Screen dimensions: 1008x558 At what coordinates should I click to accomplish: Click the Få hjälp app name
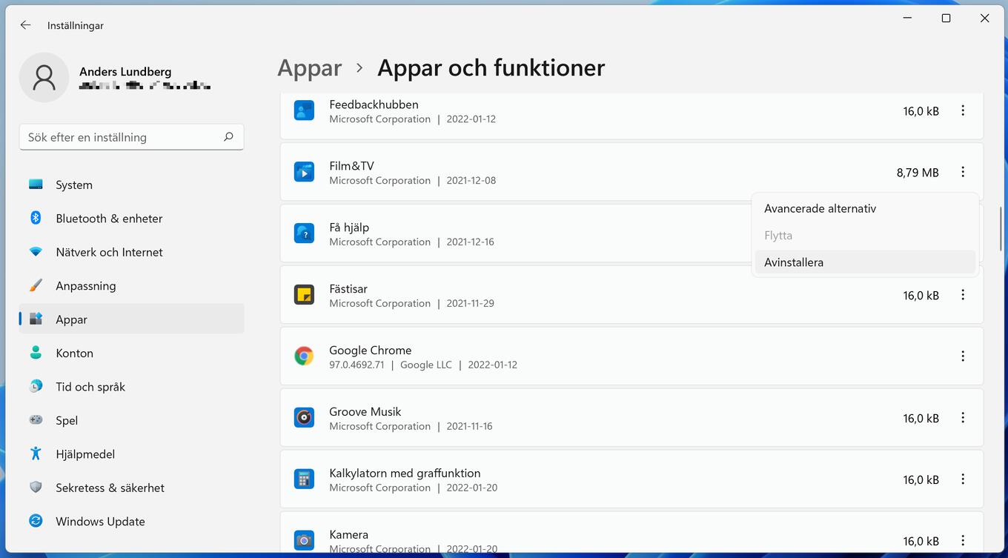pyautogui.click(x=349, y=227)
